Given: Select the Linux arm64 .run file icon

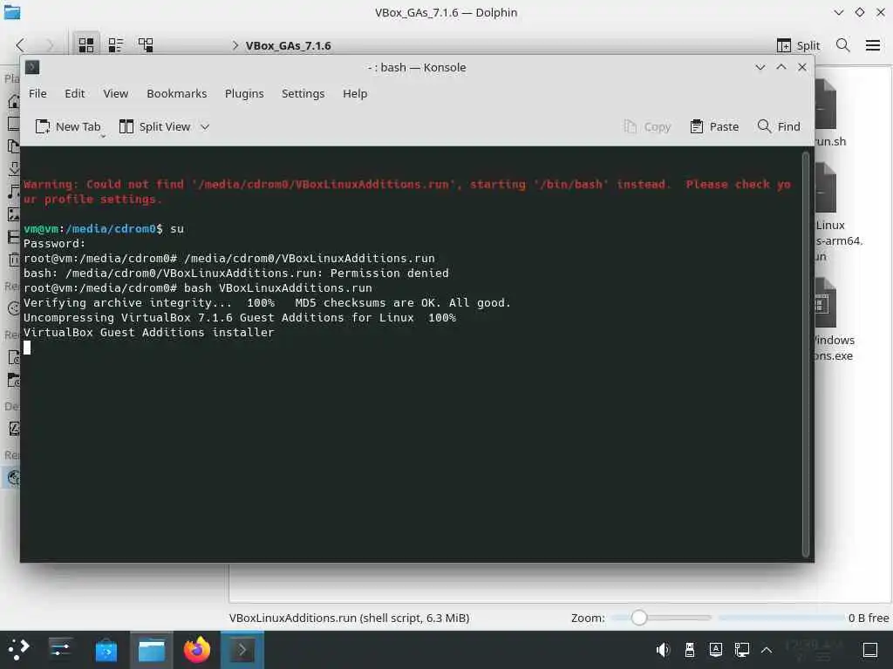Looking at the screenshot, I should tap(826, 188).
